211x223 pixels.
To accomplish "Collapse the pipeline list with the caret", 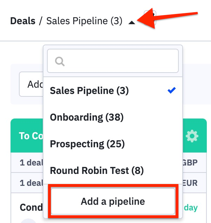I will (x=132, y=22).
